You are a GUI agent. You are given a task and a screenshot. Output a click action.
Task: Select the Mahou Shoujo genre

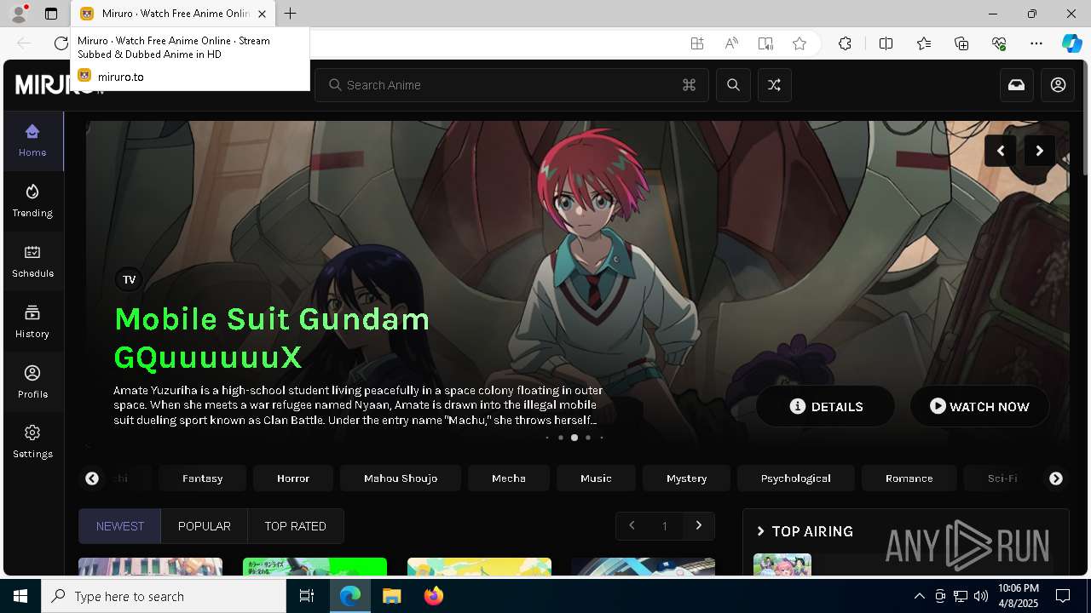(401, 478)
